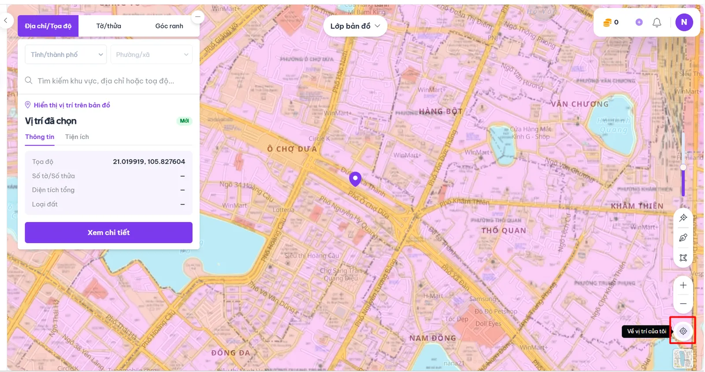Click the Diện tích tổng label
The image size is (705, 372).
pos(53,190)
